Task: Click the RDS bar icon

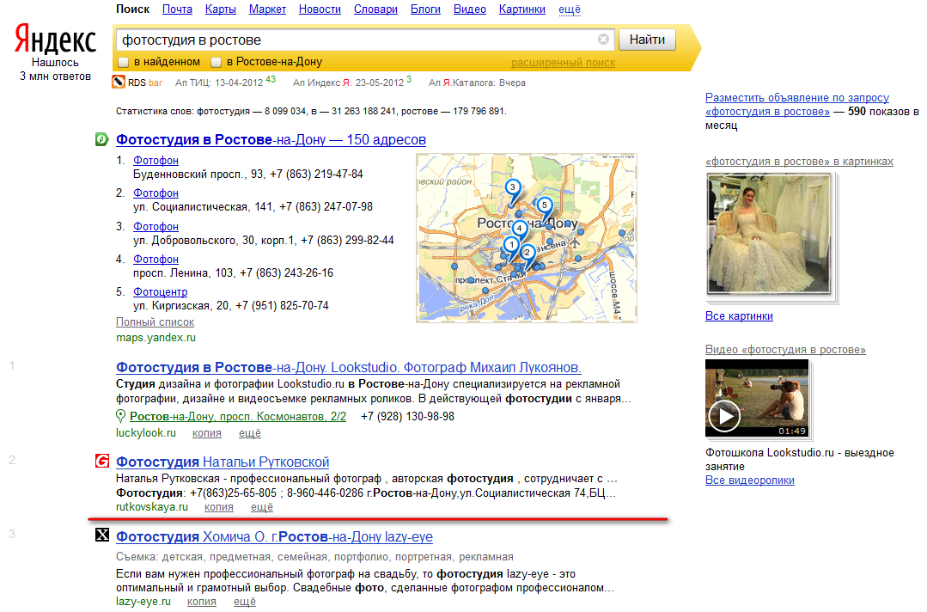Action: (x=119, y=83)
